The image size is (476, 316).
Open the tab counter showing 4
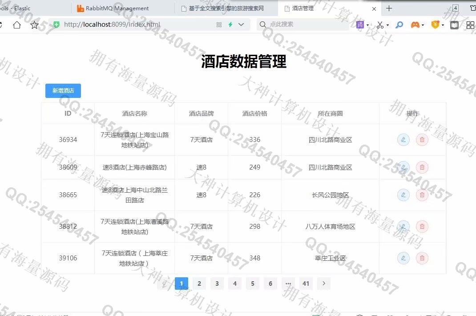[x=456, y=8]
